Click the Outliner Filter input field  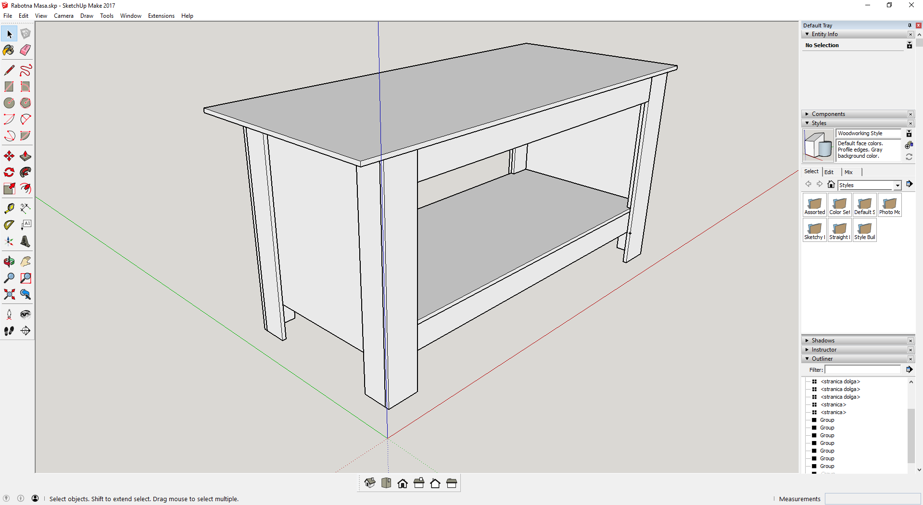[862, 369]
